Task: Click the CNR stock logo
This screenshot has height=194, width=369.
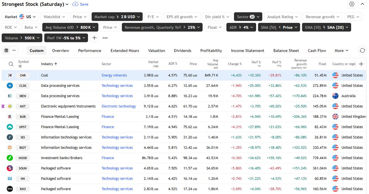Action: click(10, 75)
